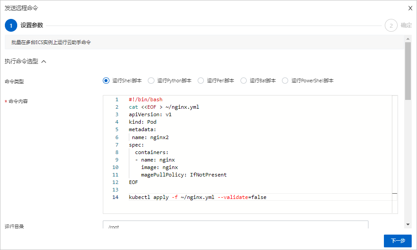Click the dialog vertical scrollbar thumb

408,70
